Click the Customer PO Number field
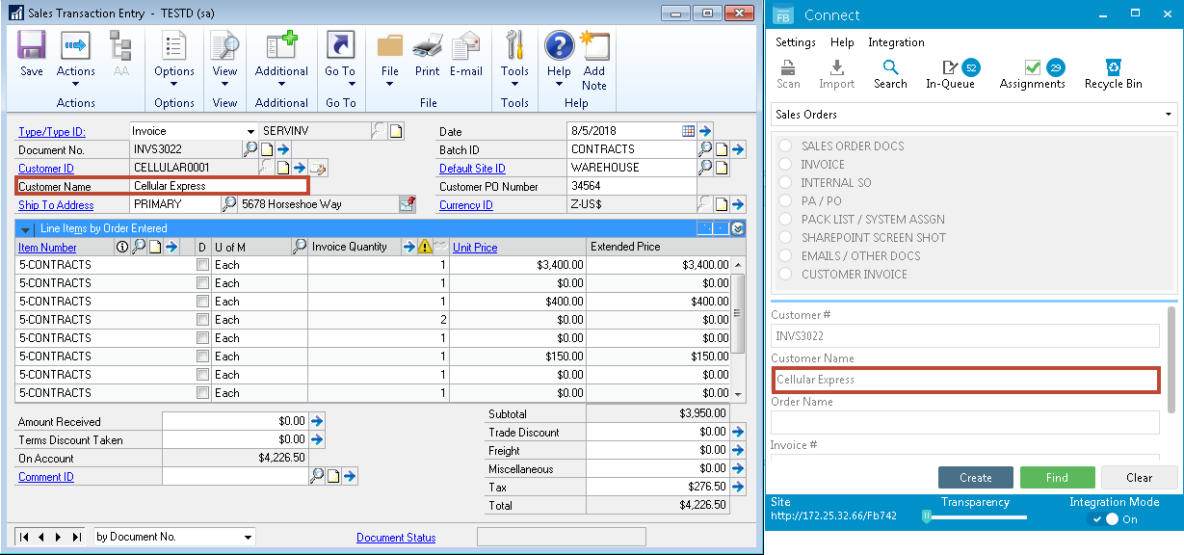Screen dimensions: 1184x555 click(631, 186)
